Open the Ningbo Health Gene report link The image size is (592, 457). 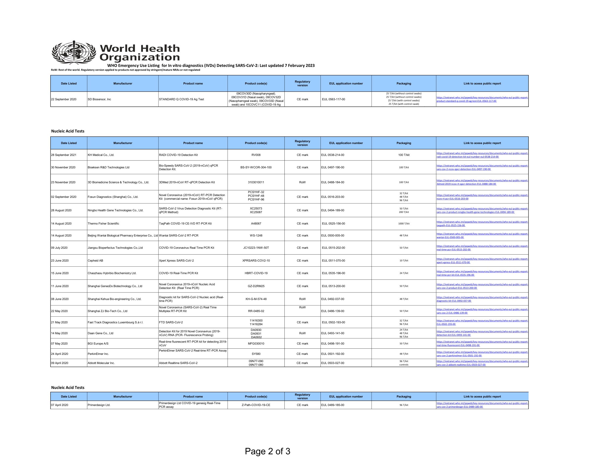pos(482,210)
